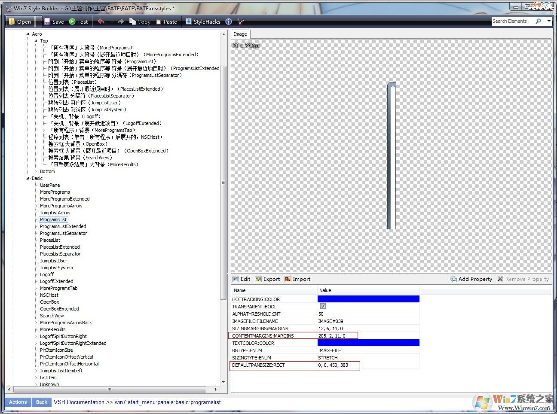
Task: Click Add Property above the property list
Action: (x=471, y=279)
